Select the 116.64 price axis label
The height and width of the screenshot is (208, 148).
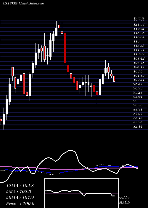pyautogui.click(x=139, y=37)
